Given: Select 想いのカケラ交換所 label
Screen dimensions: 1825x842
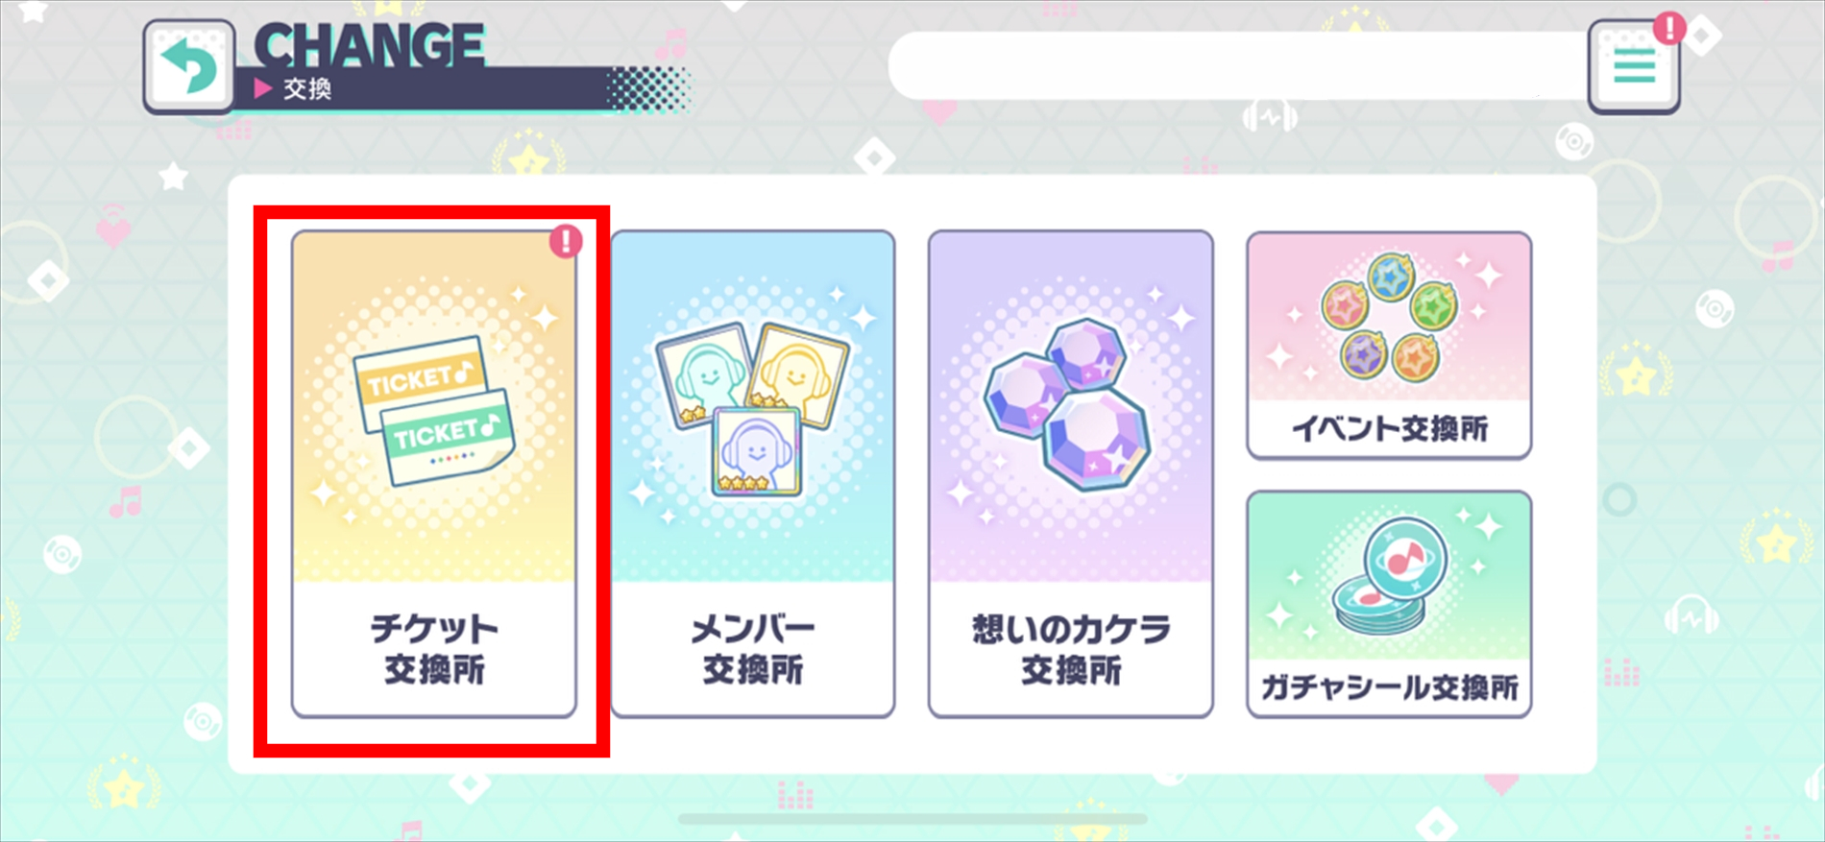Looking at the screenshot, I should click(x=1071, y=649).
